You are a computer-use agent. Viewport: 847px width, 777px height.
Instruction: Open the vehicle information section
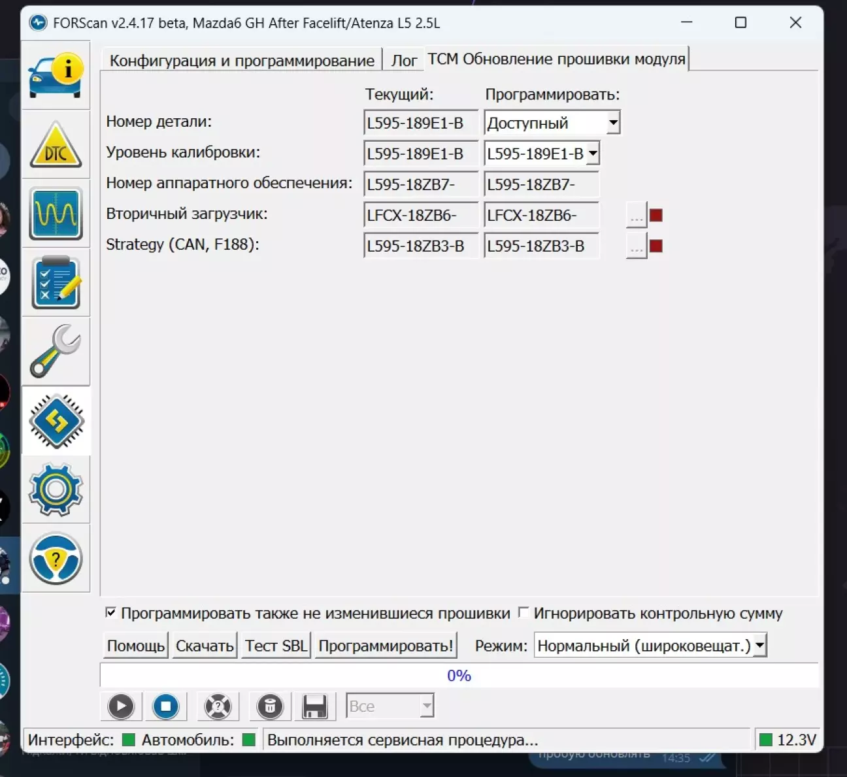[56, 75]
